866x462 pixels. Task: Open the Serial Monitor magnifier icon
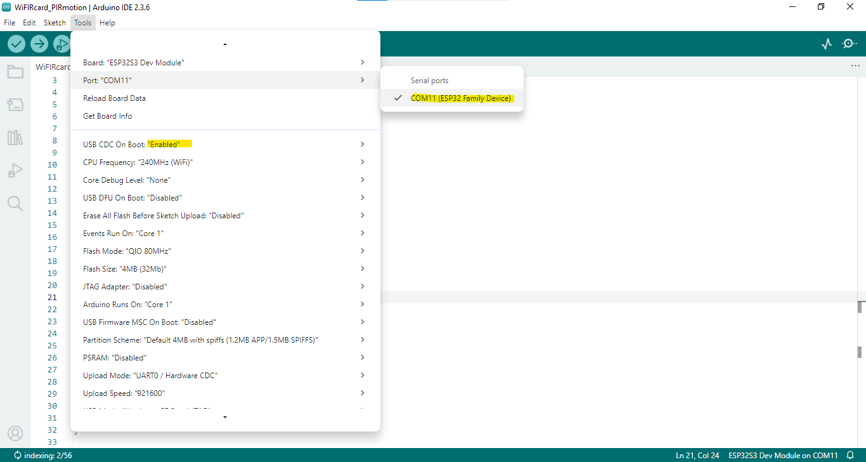tap(849, 44)
